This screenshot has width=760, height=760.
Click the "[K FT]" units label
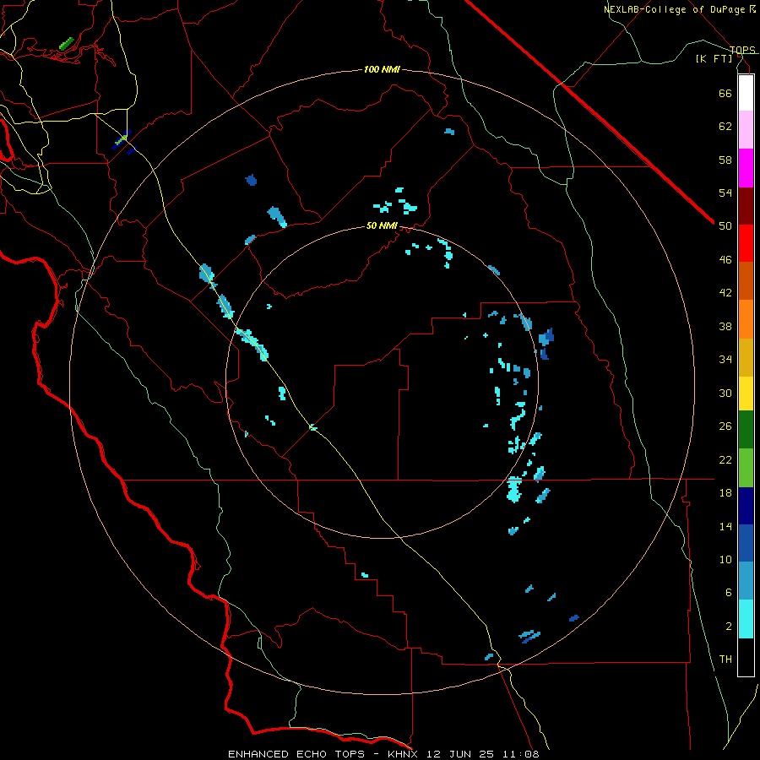tap(714, 58)
